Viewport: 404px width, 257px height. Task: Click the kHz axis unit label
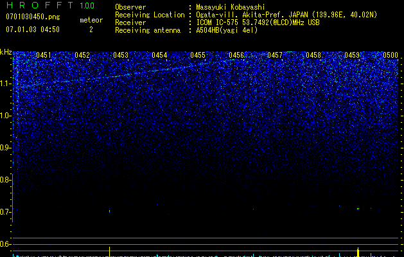(6, 52)
